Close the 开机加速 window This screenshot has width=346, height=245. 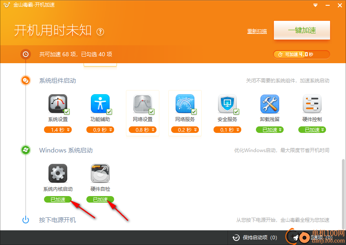(x=340, y=5)
